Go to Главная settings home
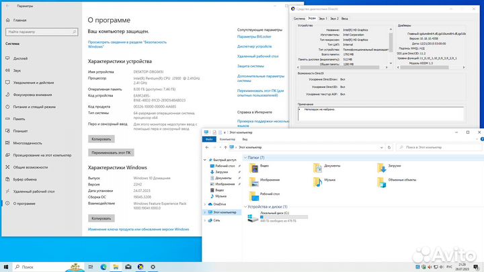Viewport: 484px width, 272px height. point(19,20)
